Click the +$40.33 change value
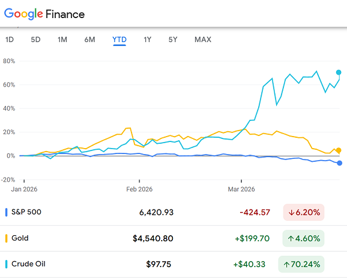This screenshot has height=278, width=347. click(249, 264)
